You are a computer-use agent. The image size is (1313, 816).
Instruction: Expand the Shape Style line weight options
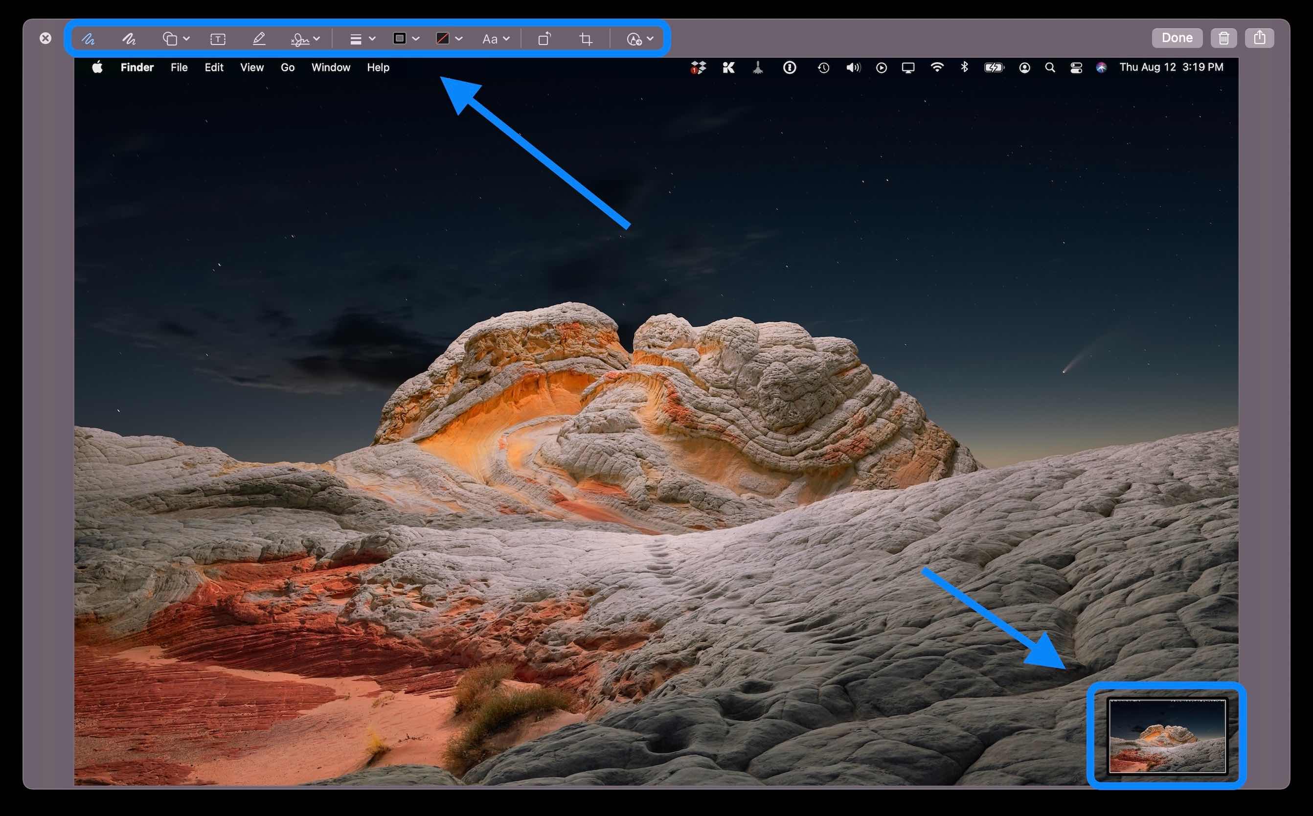pyautogui.click(x=361, y=38)
